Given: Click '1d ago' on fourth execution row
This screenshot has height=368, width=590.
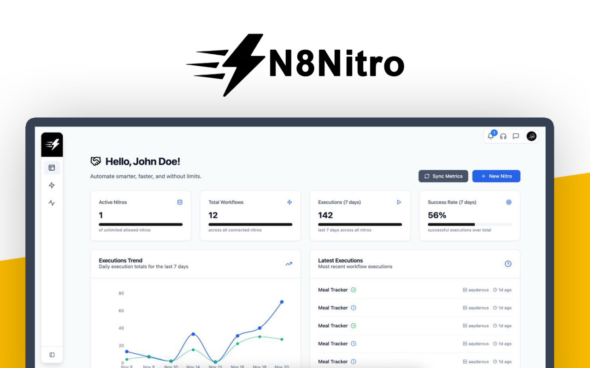Looking at the screenshot, I should click(505, 344).
